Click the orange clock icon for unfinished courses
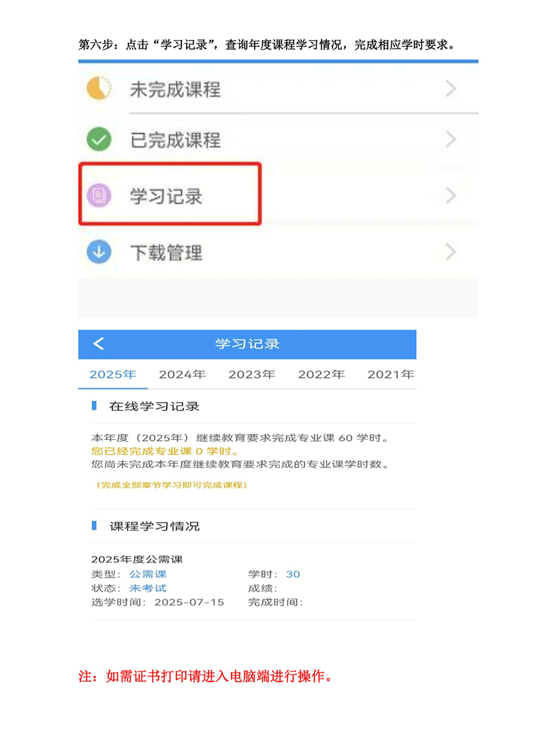 click(x=99, y=88)
